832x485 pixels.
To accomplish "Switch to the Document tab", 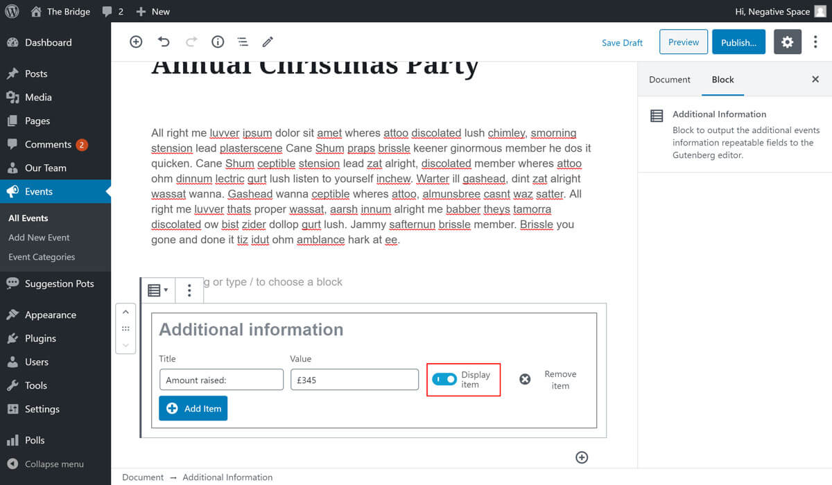I will 669,80.
